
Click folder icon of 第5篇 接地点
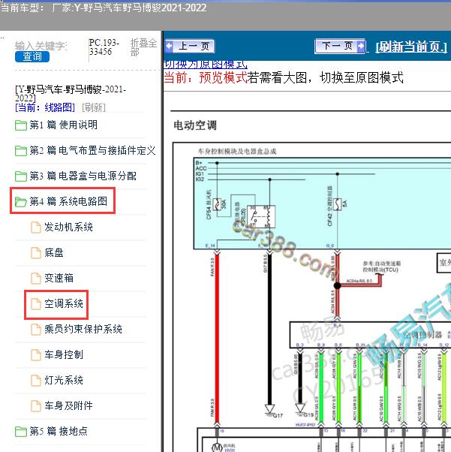tap(21, 432)
